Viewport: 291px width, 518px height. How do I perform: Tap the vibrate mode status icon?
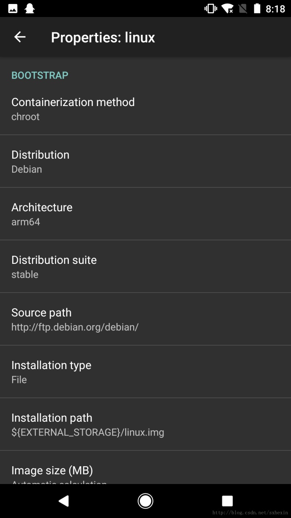(211, 8)
